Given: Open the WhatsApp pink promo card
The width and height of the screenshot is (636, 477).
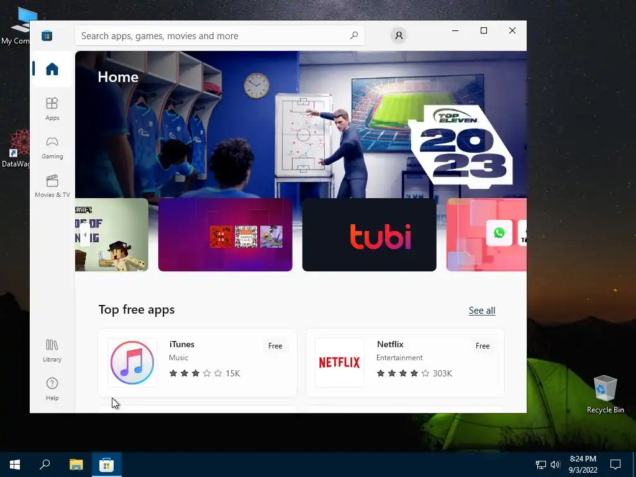Looking at the screenshot, I should [486, 234].
